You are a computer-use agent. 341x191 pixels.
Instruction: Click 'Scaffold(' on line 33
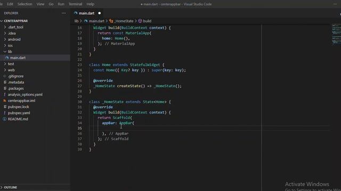click(122, 118)
